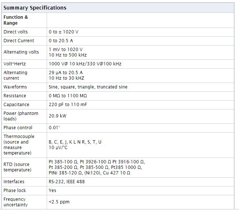
Task: Click the 'Frequency uncertainty' row label
Action: [x=15, y=202]
